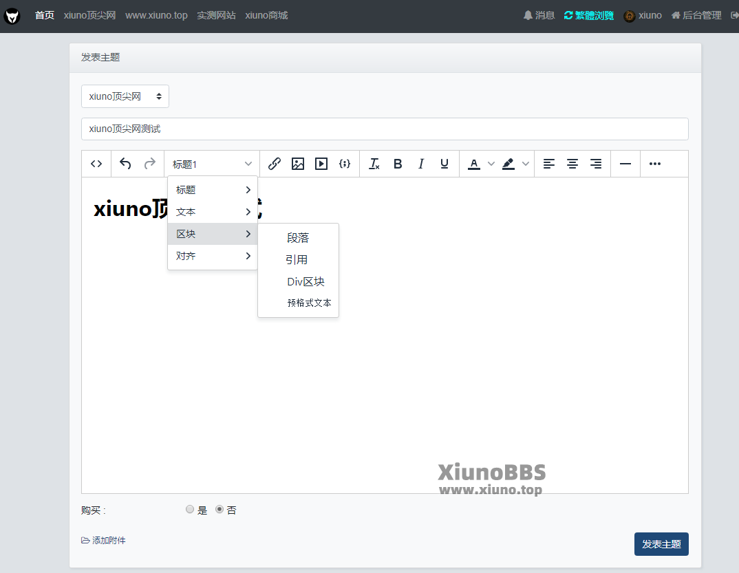Viewport: 739px width, 573px height.
Task: Open the xiuno顶尖网 forum dropdown
Action: (125, 96)
